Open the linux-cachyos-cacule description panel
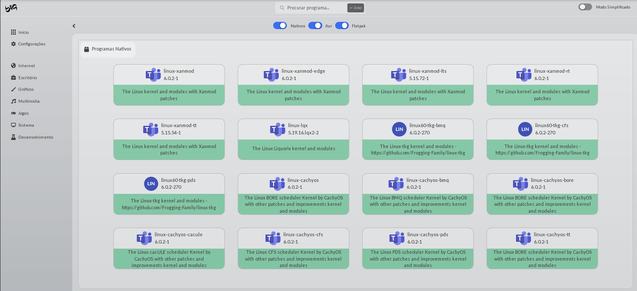The height and width of the screenshot is (291, 637). point(169,258)
